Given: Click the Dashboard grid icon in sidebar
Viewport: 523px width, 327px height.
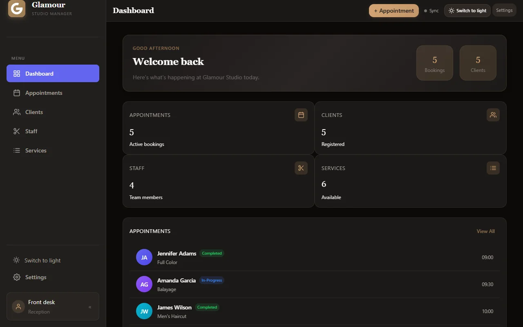Looking at the screenshot, I should 17,74.
